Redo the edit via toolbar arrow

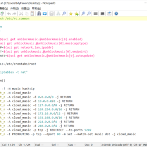pos(14,13)
